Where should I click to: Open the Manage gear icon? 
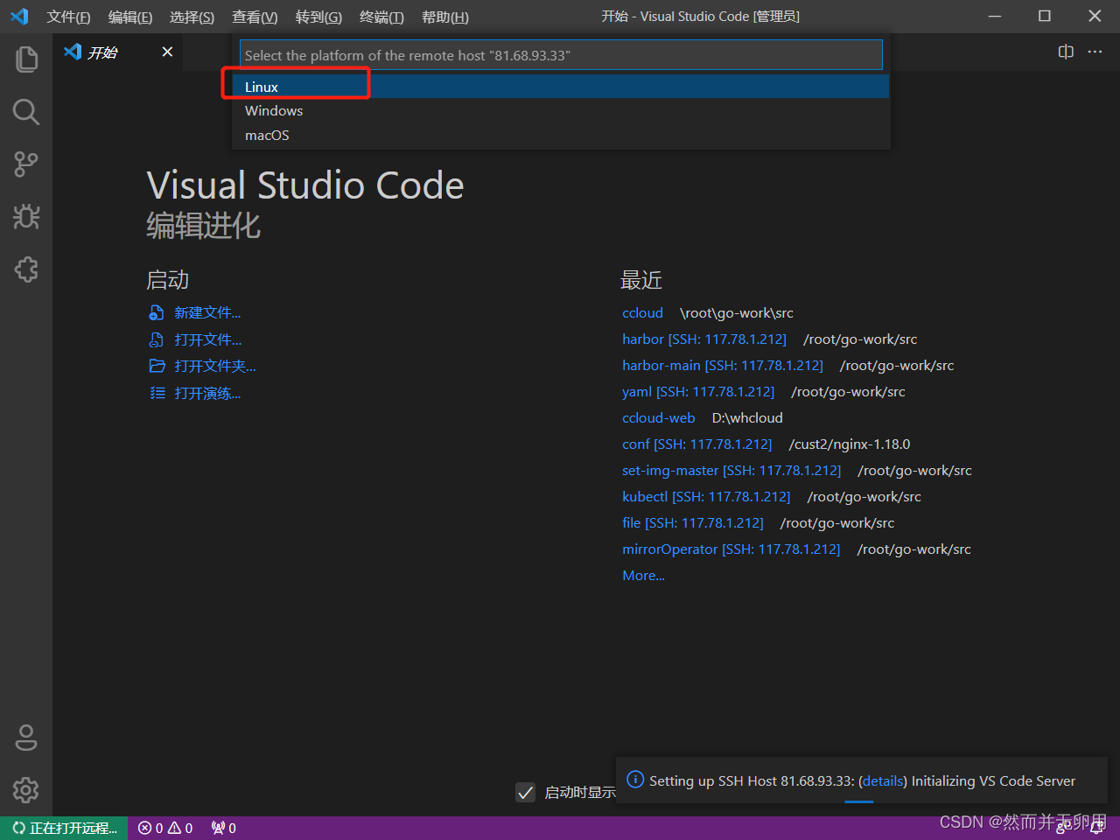point(26,790)
